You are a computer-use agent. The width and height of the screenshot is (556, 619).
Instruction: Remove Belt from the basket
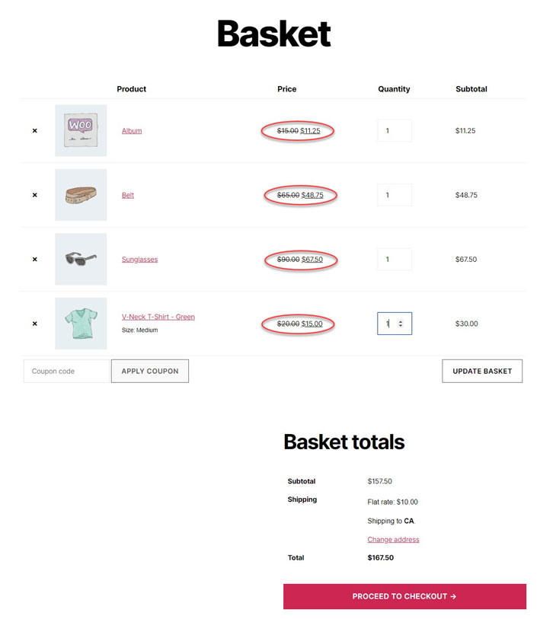tap(35, 195)
